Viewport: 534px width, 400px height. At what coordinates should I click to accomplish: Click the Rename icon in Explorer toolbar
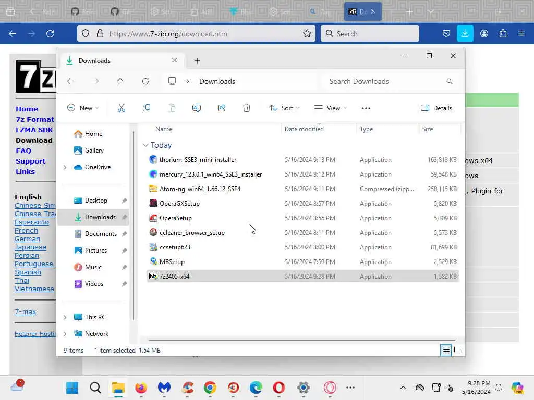coord(197,108)
